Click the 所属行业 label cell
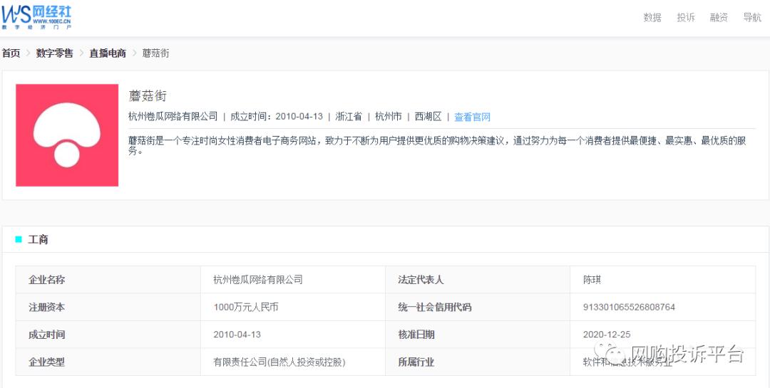 [478, 362]
